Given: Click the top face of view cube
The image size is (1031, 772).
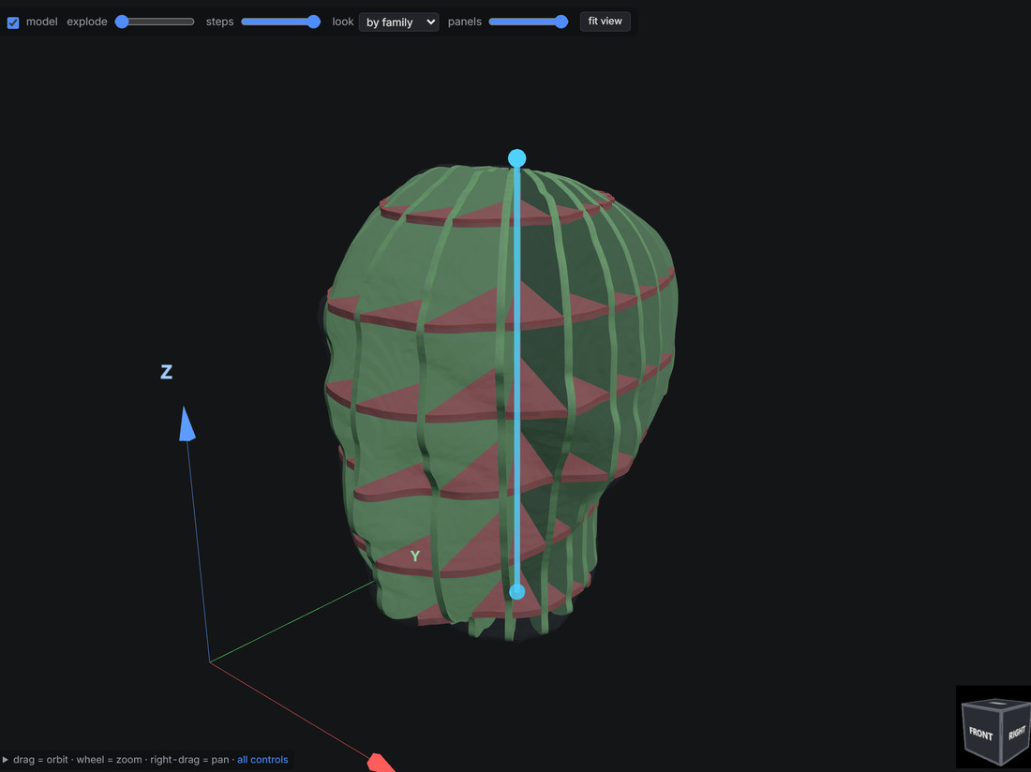Looking at the screenshot, I should pos(998,704).
